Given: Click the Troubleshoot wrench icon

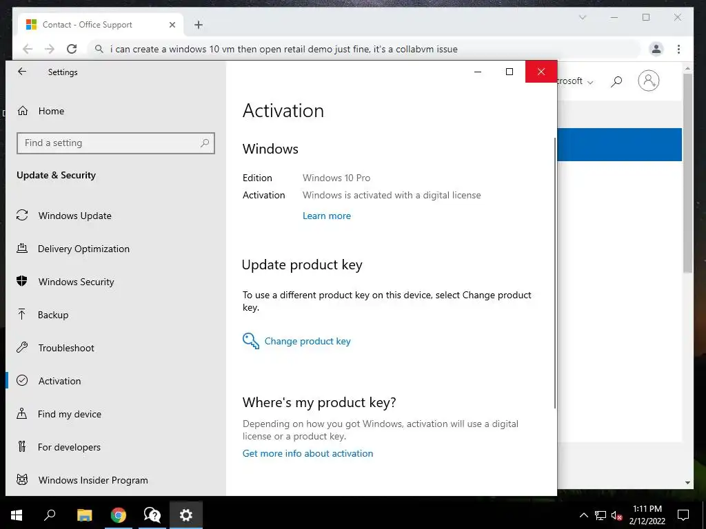Looking at the screenshot, I should (22, 347).
